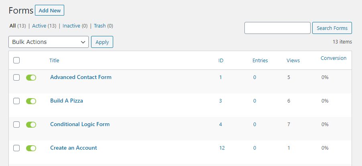Sort forms by Views column header
This screenshot has height=166, width=362.
(293, 61)
